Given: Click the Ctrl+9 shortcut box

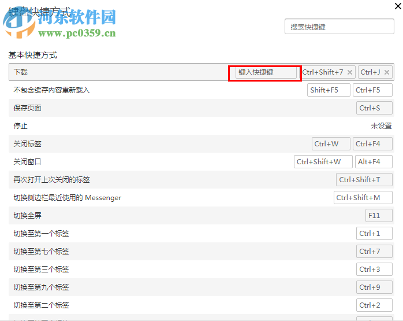Looking at the screenshot, I should click(374, 287).
